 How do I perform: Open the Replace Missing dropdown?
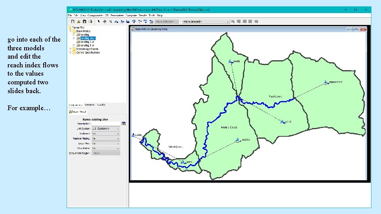106,139
